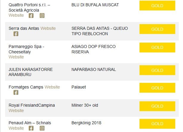
Task: Click Penaud Alm – Schnals Facebook icon
Action: coord(31,128)
